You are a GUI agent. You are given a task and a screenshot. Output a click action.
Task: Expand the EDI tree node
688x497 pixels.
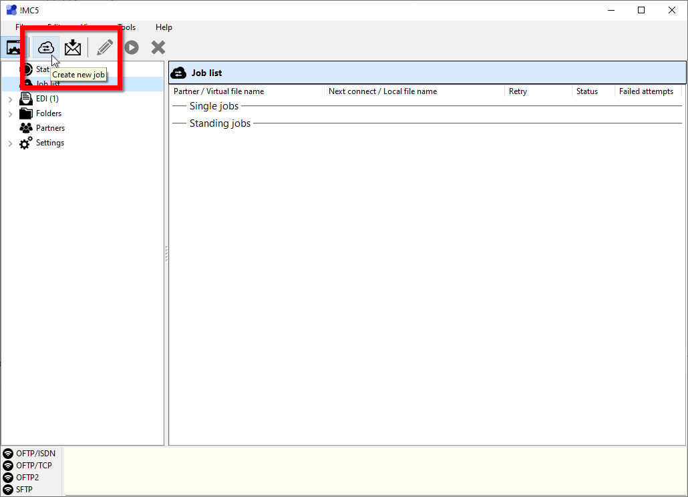[x=11, y=99]
